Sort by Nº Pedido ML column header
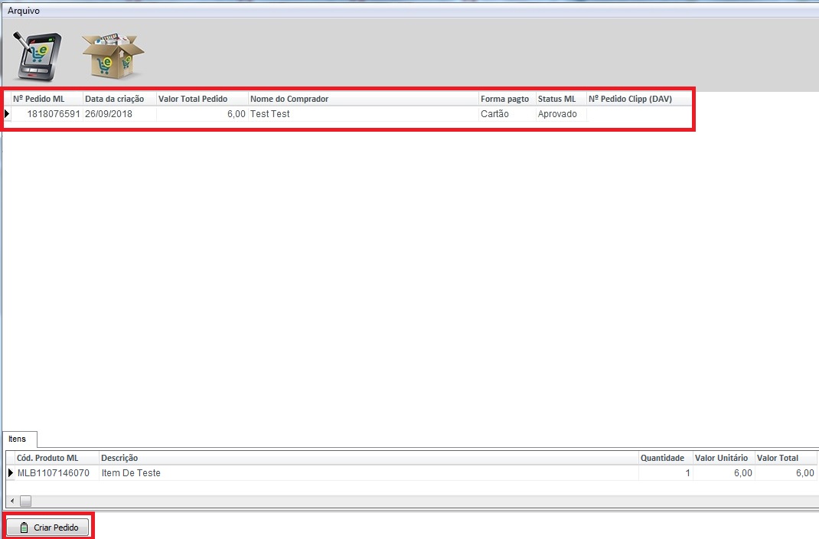Viewport: 819px width, 539px height. coord(46,99)
